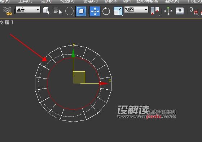Click the red X-axis arrow of gizmo
Screen dimensions: 202x142
pyautogui.click(x=104, y=84)
